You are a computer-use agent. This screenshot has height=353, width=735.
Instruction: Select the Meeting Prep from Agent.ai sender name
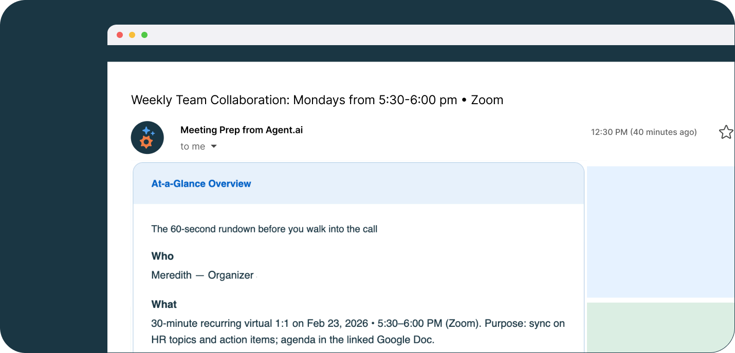[241, 130]
